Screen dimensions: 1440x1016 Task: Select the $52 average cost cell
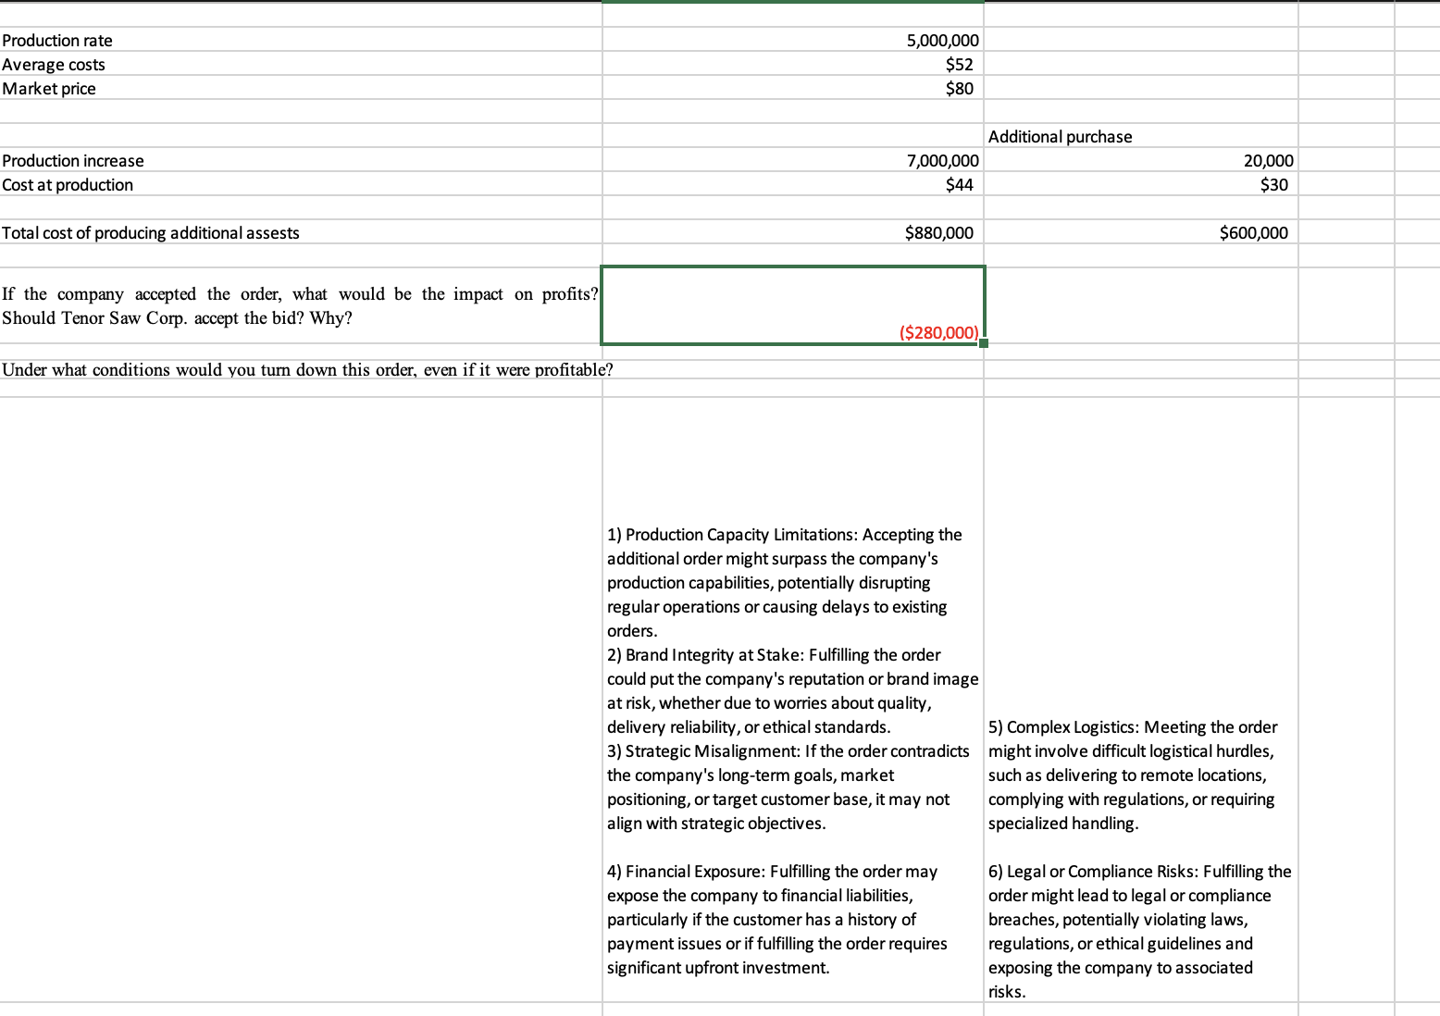pyautogui.click(x=793, y=64)
